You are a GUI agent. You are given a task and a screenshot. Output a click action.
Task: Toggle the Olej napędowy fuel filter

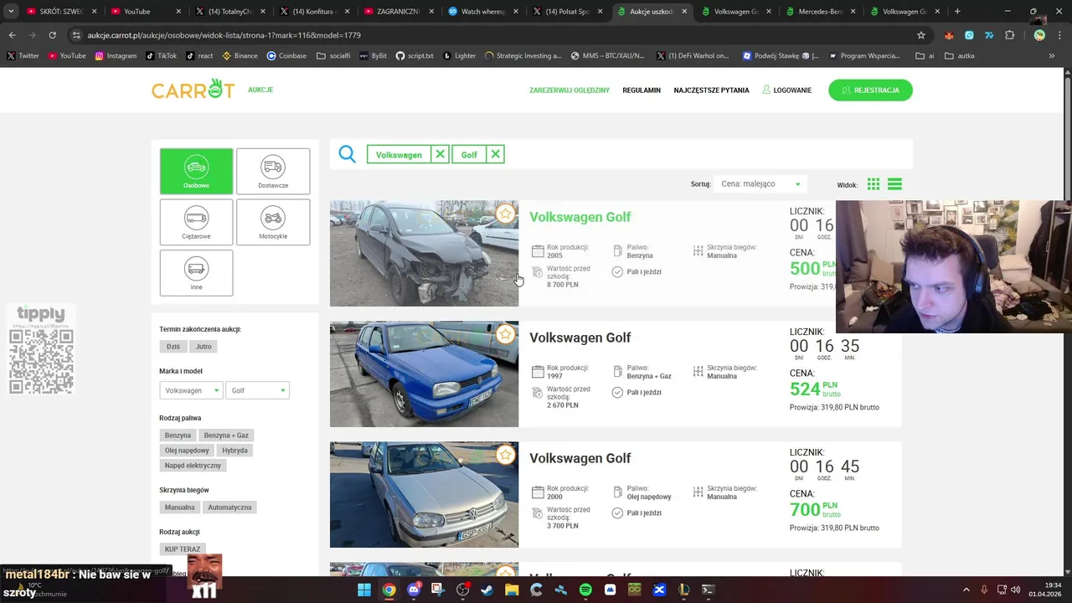187,451
